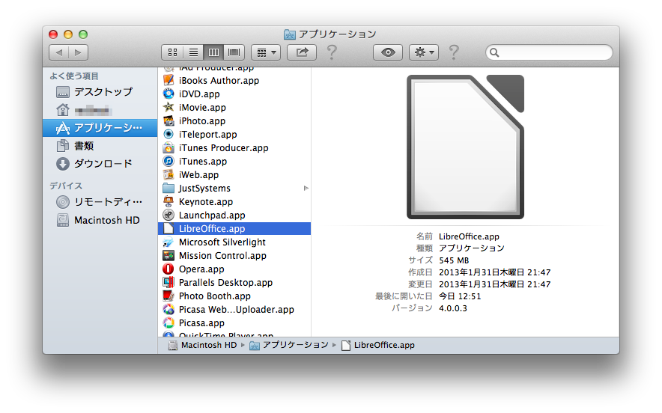
Task: Click the iWeb.app icon
Action: tap(168, 174)
